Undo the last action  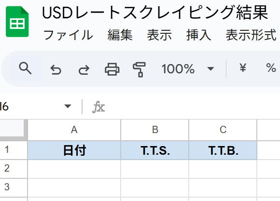coord(56,69)
